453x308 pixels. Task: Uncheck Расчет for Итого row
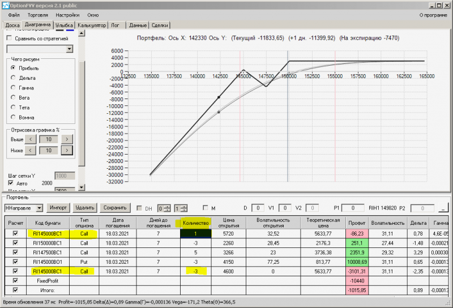point(15,290)
